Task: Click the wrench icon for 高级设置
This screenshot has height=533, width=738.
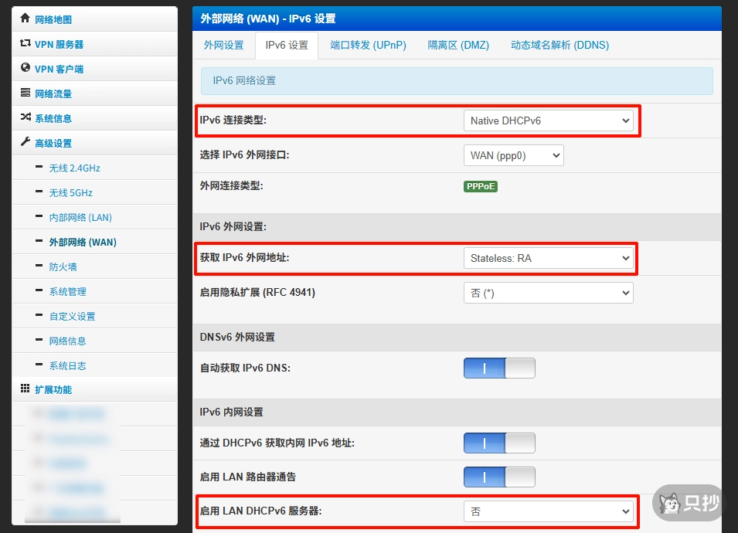Action: click(26, 142)
